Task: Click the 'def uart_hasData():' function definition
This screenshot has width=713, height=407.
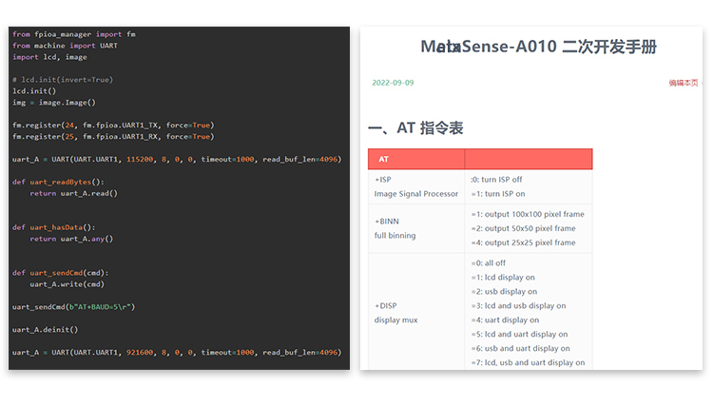Action: point(54,227)
